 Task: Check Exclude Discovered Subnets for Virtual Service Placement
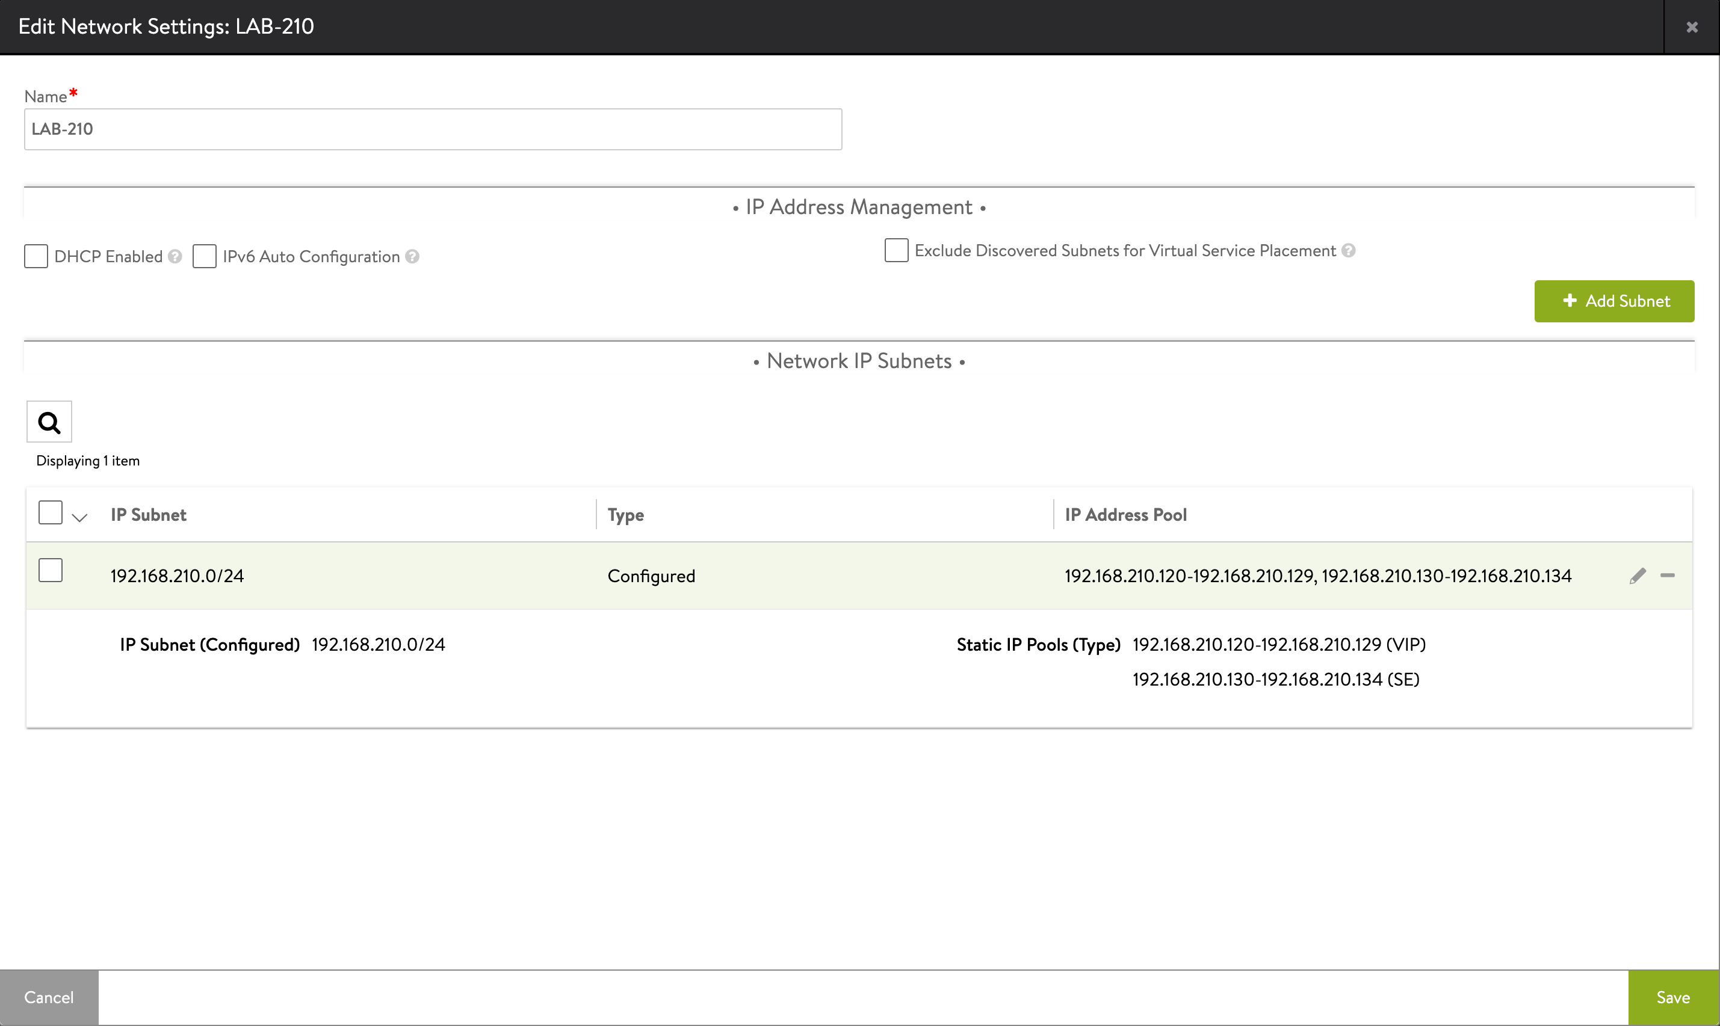click(x=896, y=250)
